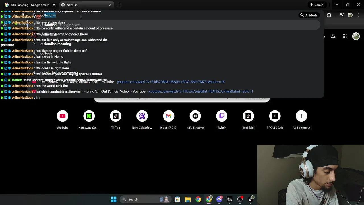Open Search Labs flask icon
This screenshot has height=205, width=364.
point(333,36)
